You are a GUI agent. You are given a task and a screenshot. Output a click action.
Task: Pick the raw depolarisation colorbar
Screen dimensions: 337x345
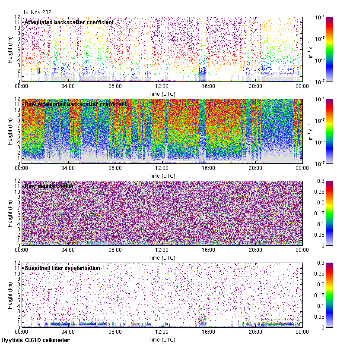pyautogui.click(x=317, y=213)
